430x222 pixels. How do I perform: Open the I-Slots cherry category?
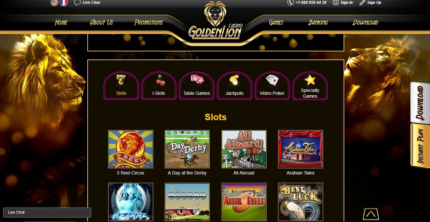(x=159, y=85)
